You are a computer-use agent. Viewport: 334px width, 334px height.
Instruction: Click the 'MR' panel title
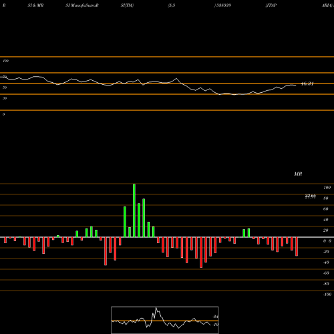click(298, 174)
